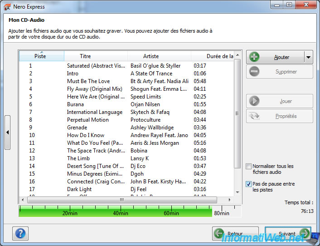Viewport: 320px width, 246px height.
Task: Click the Jouer play icon
Action: coord(255,101)
